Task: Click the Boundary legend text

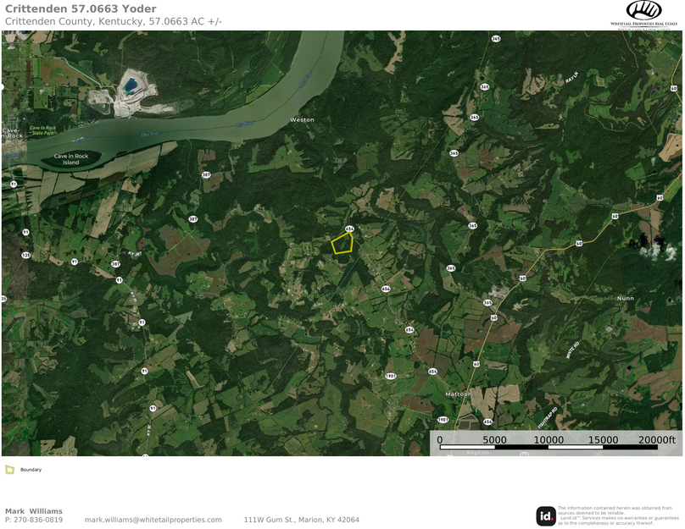Action: [x=31, y=470]
